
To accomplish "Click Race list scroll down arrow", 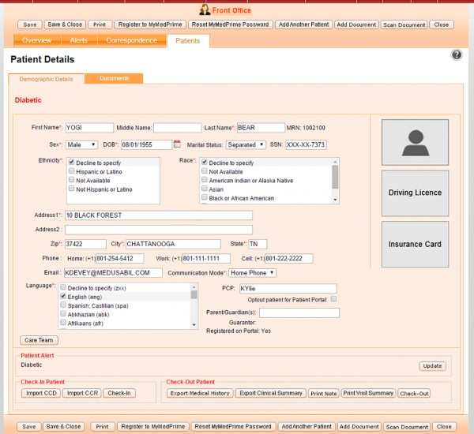I will (335, 200).
